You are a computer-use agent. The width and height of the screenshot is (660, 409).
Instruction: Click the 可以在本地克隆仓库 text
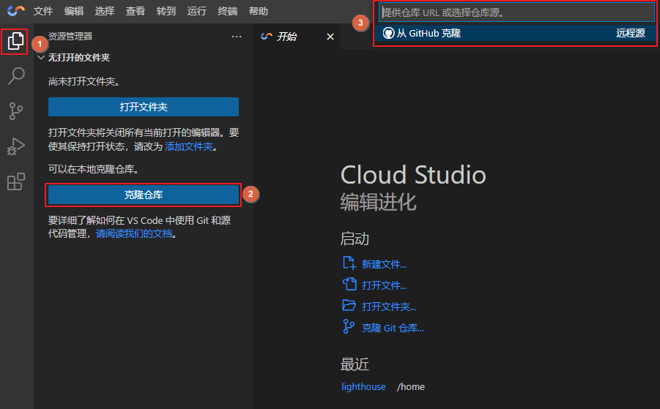(x=94, y=170)
